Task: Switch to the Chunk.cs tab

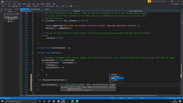Action: click(x=47, y=9)
